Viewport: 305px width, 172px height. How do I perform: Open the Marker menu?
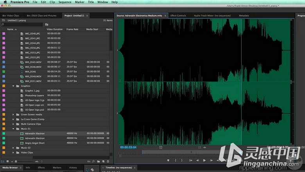[x=79, y=2]
